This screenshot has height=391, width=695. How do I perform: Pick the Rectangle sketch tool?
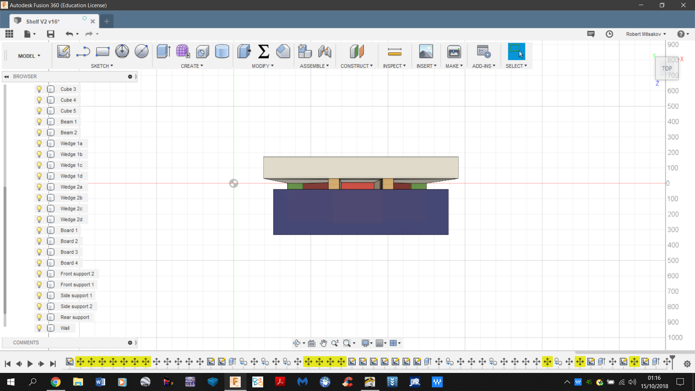102,51
